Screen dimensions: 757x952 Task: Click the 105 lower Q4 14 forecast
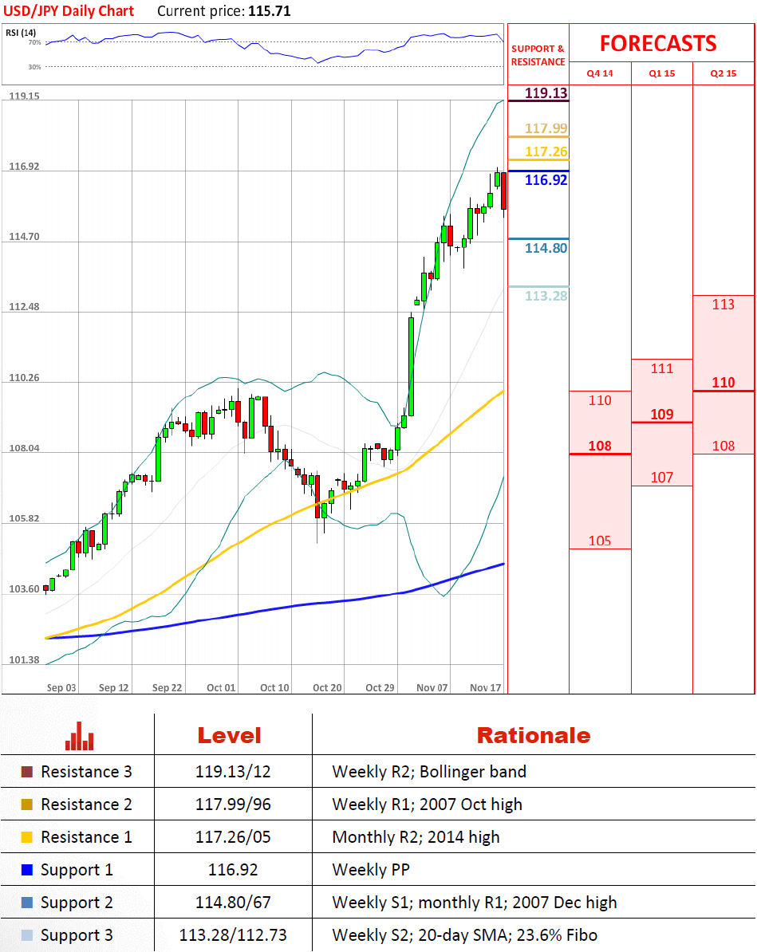(x=600, y=541)
